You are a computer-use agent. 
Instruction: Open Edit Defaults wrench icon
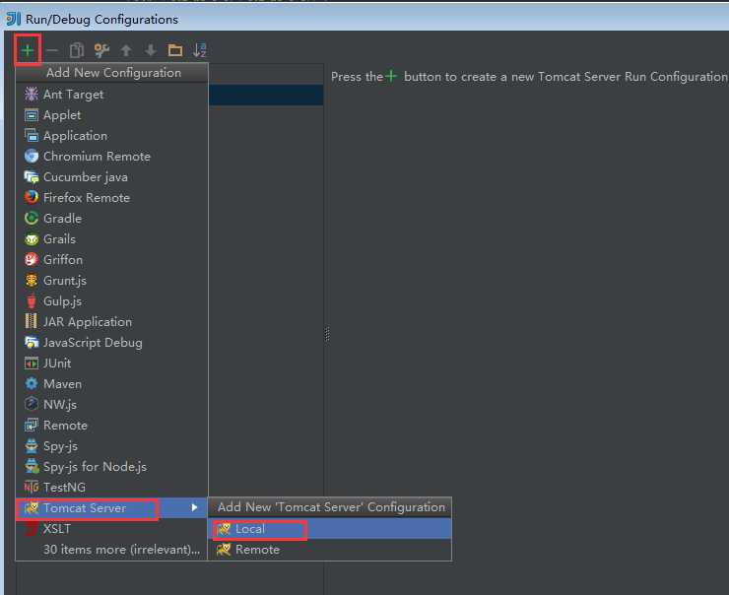pyautogui.click(x=101, y=49)
